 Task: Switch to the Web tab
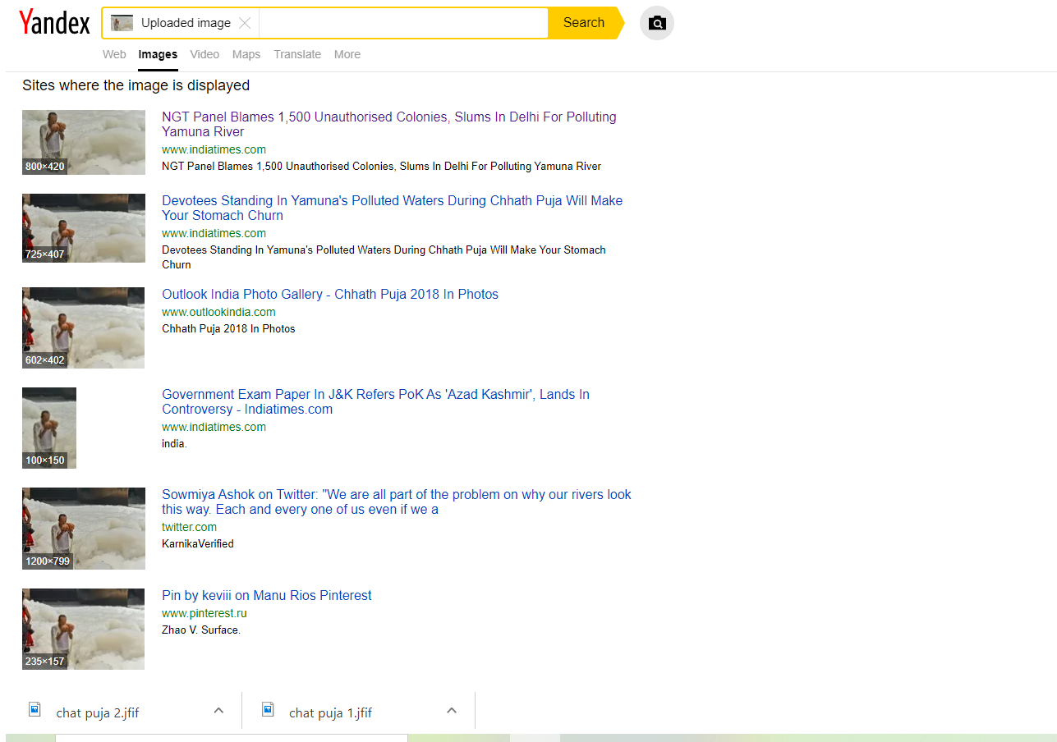coord(114,54)
